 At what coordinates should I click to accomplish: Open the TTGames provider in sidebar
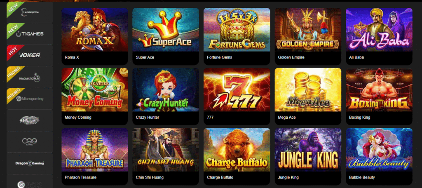(30, 34)
